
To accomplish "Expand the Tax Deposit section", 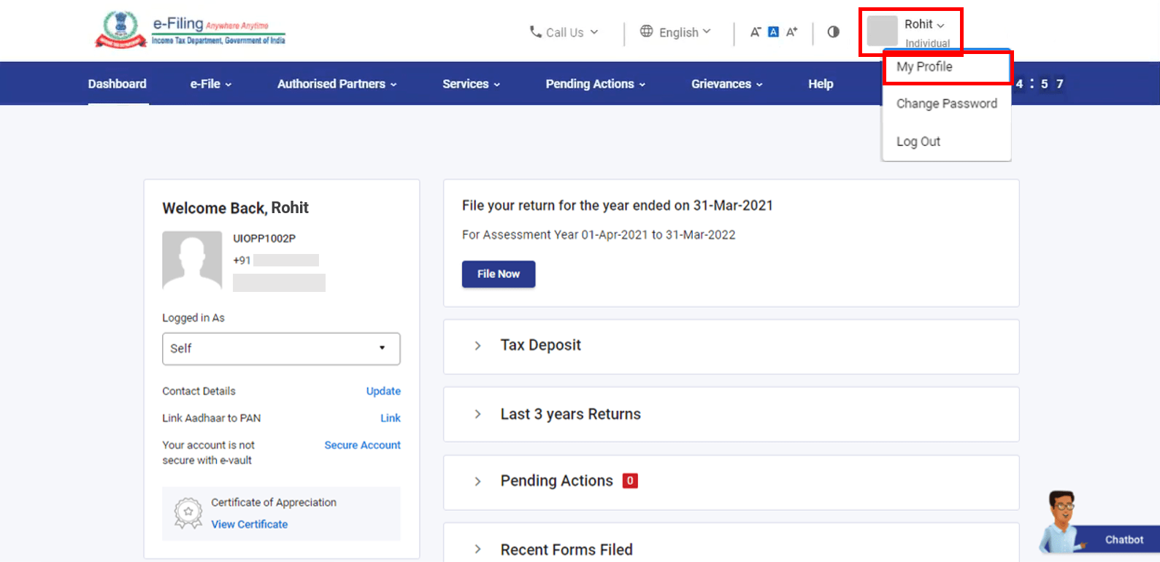I will coord(540,345).
